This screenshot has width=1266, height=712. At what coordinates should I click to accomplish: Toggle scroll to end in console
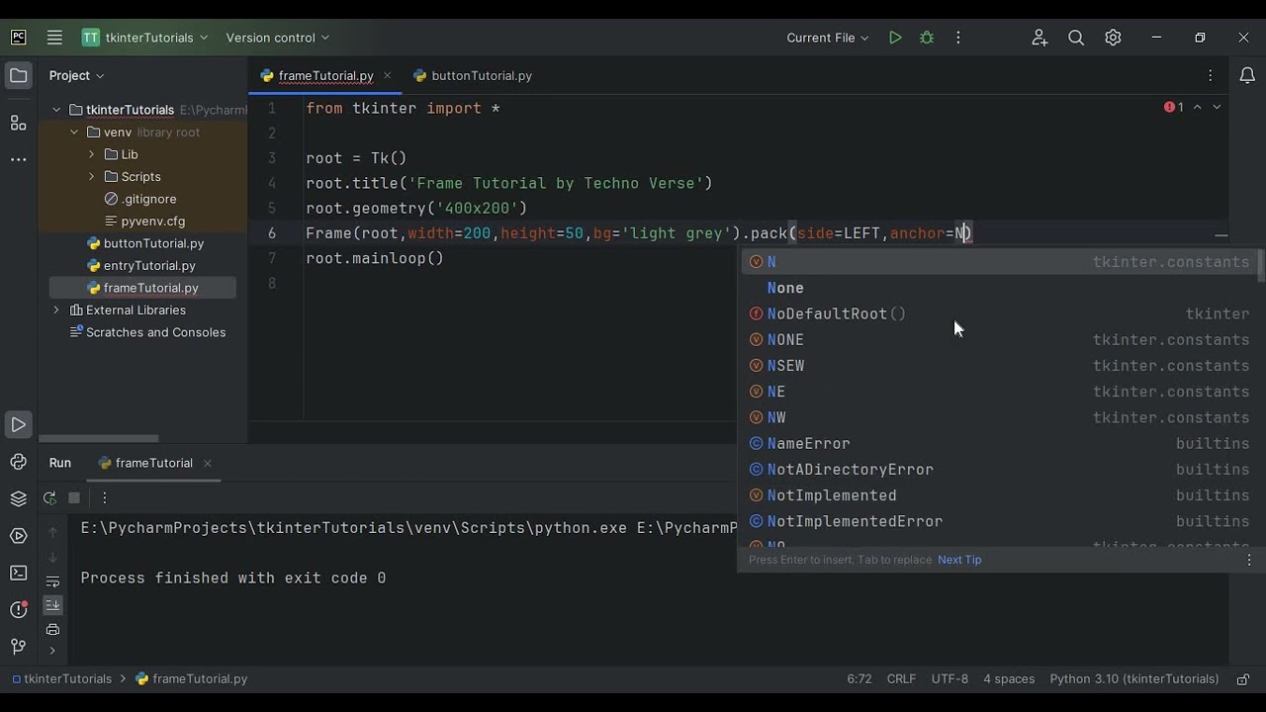click(x=53, y=605)
